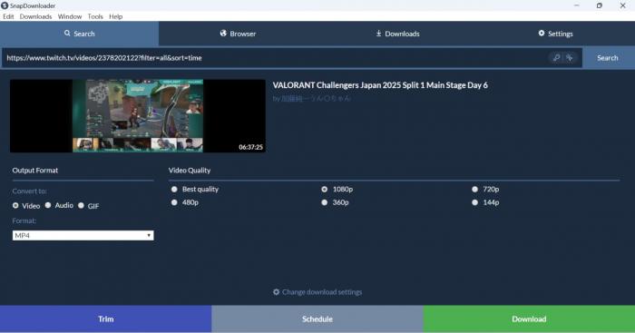Click the Convert to: label
Screen dimensions: 635x333
coord(29,191)
